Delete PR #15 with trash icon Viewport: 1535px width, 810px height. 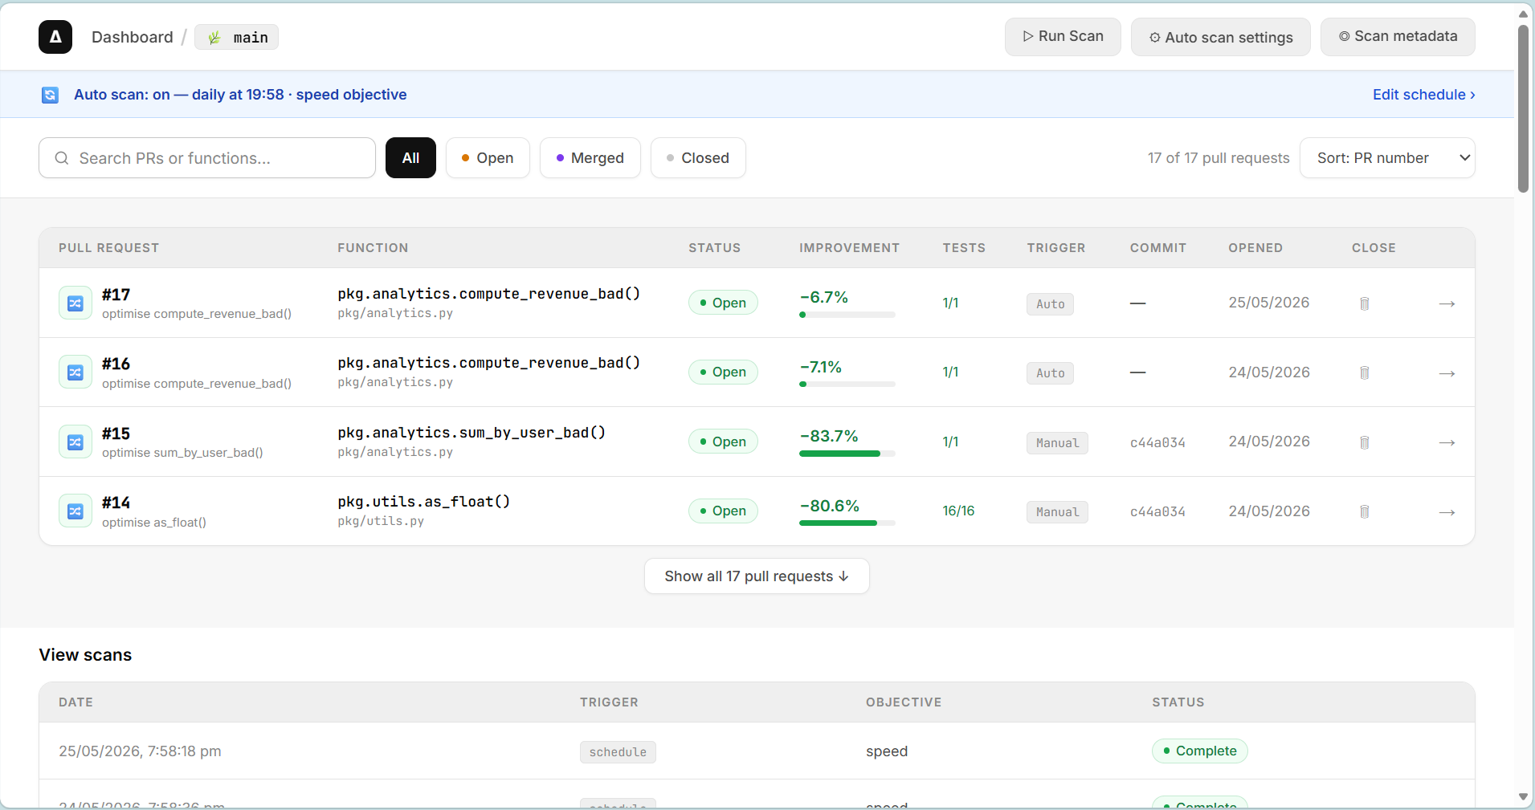1364,442
